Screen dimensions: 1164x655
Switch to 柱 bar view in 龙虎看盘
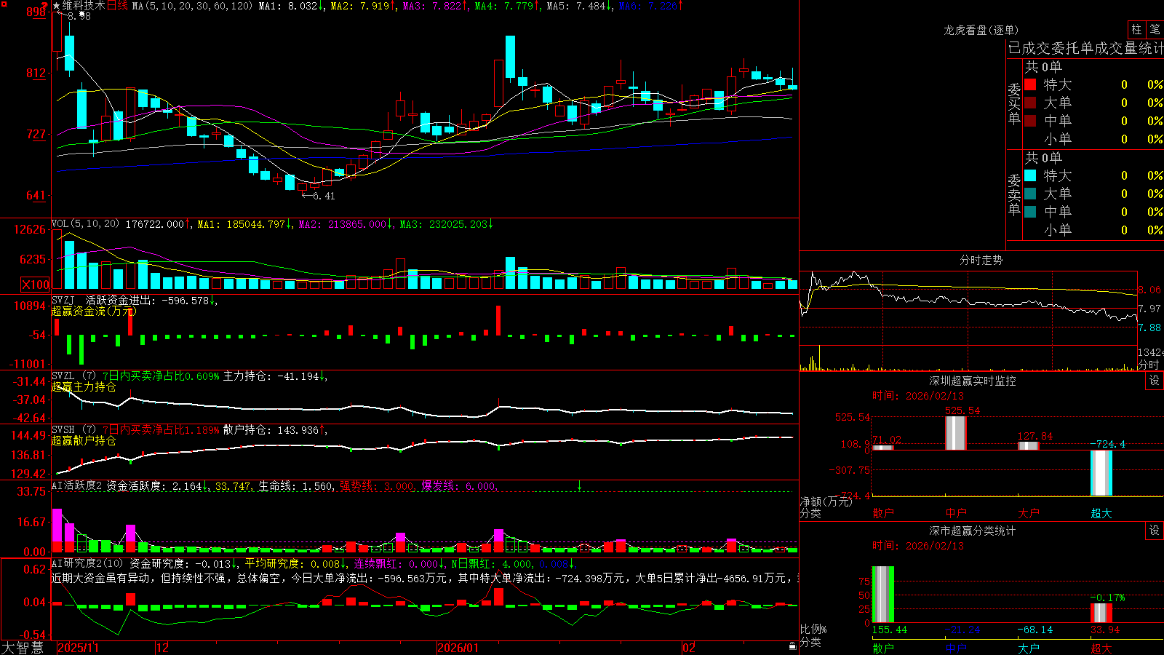point(1136,29)
